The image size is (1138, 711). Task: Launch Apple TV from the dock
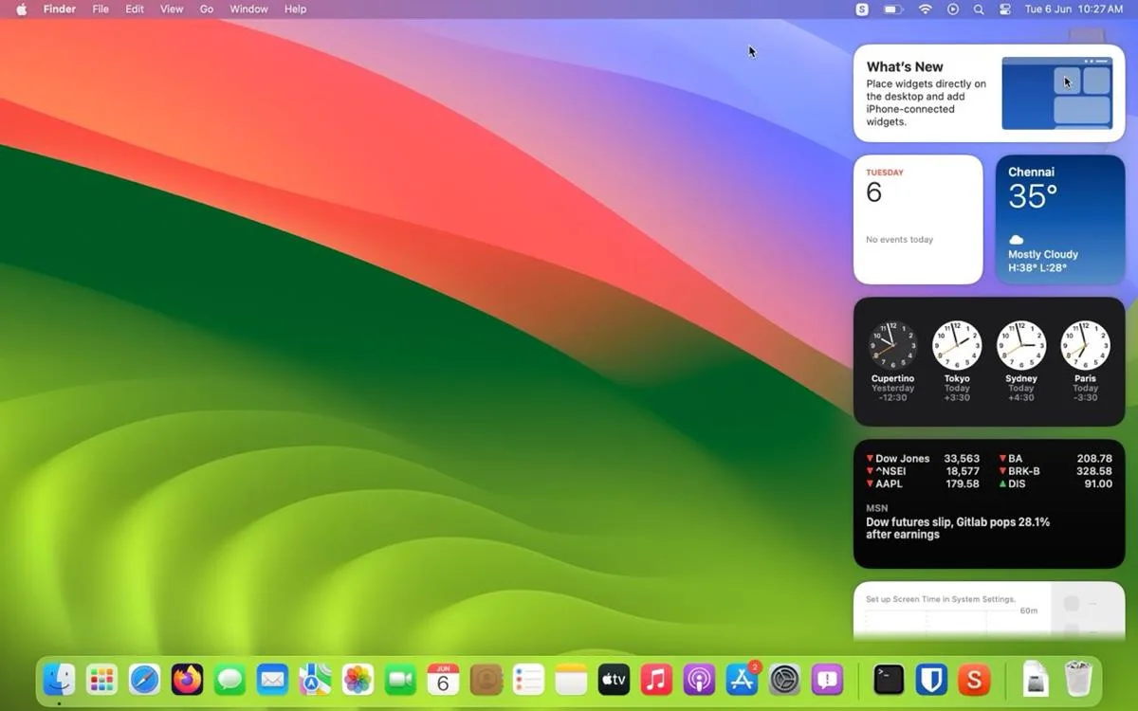[x=614, y=680]
